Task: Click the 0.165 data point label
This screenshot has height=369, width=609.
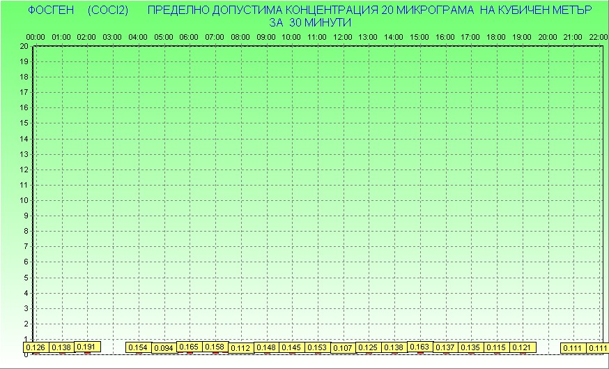Action: [x=190, y=347]
